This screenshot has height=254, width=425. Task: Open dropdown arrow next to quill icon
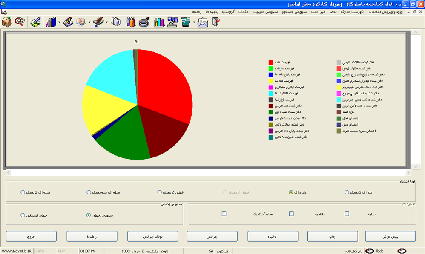[106, 22]
